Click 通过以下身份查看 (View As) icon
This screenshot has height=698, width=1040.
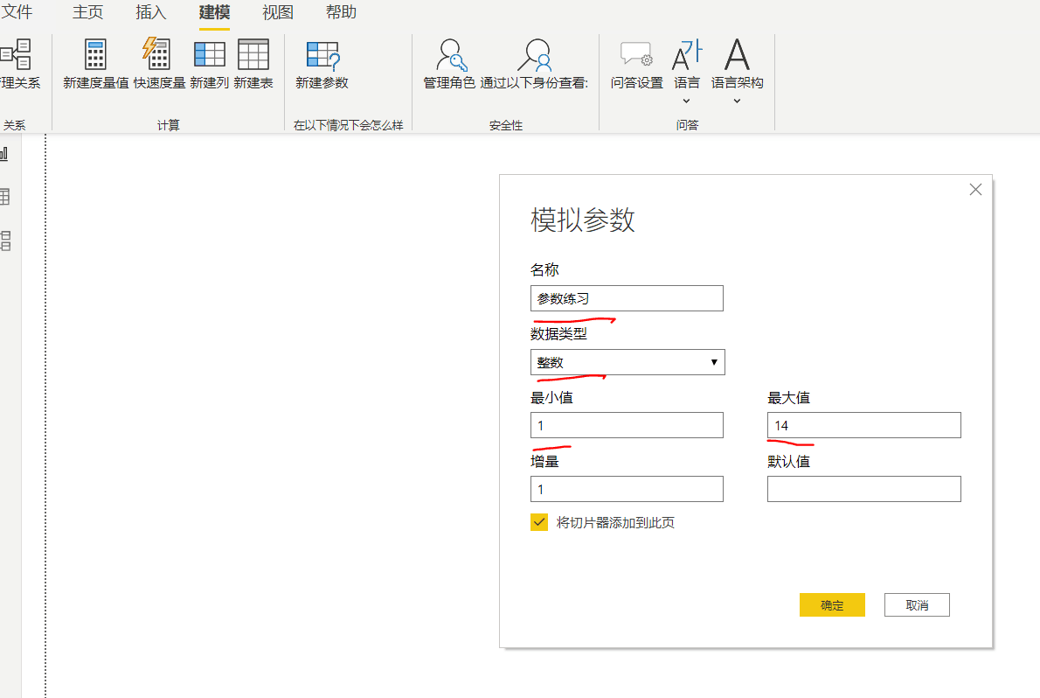[535, 54]
